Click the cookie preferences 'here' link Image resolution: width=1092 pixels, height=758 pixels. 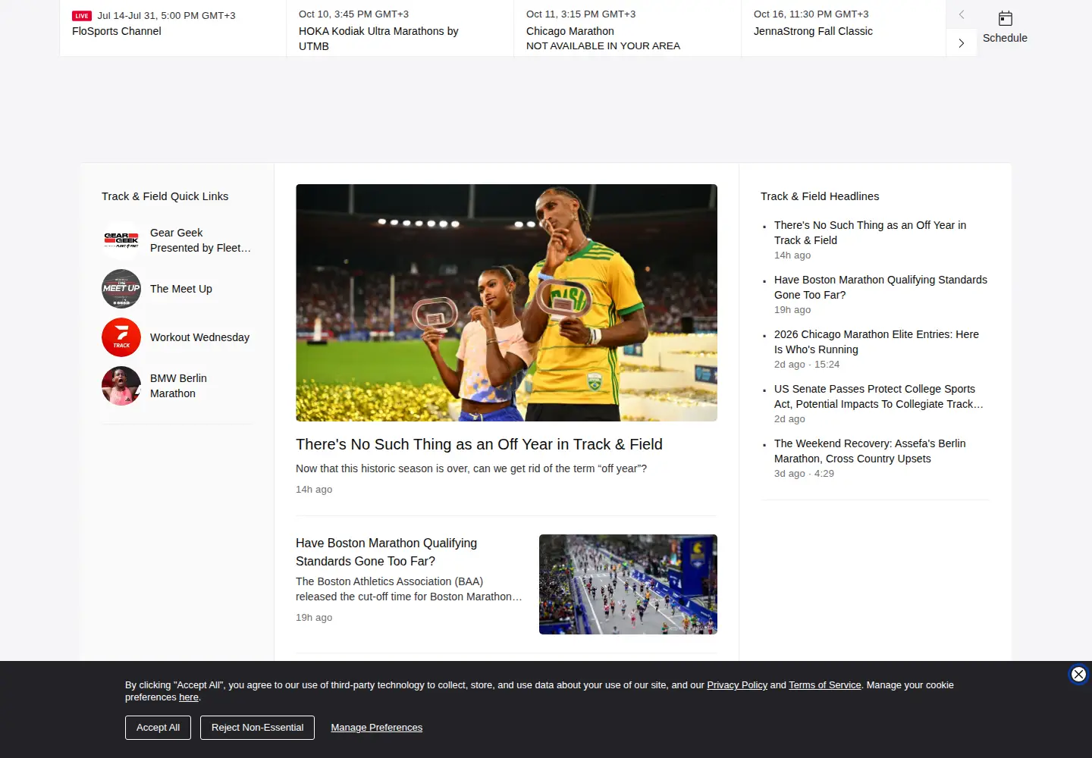(189, 697)
